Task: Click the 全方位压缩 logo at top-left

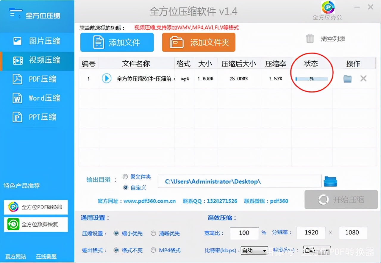Action: (x=34, y=15)
